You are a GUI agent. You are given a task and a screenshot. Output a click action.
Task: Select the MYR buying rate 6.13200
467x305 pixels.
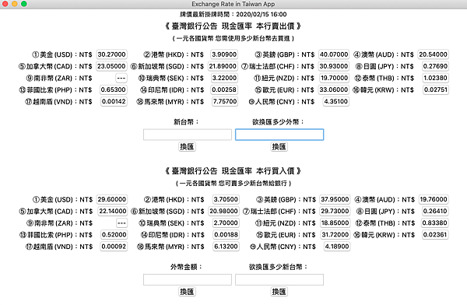[x=226, y=247]
